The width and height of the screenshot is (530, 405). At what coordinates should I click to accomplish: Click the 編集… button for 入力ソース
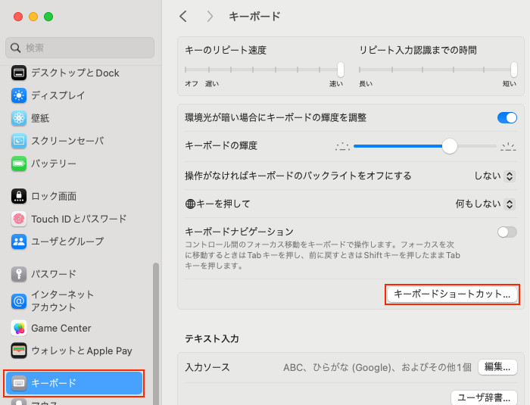[497, 366]
